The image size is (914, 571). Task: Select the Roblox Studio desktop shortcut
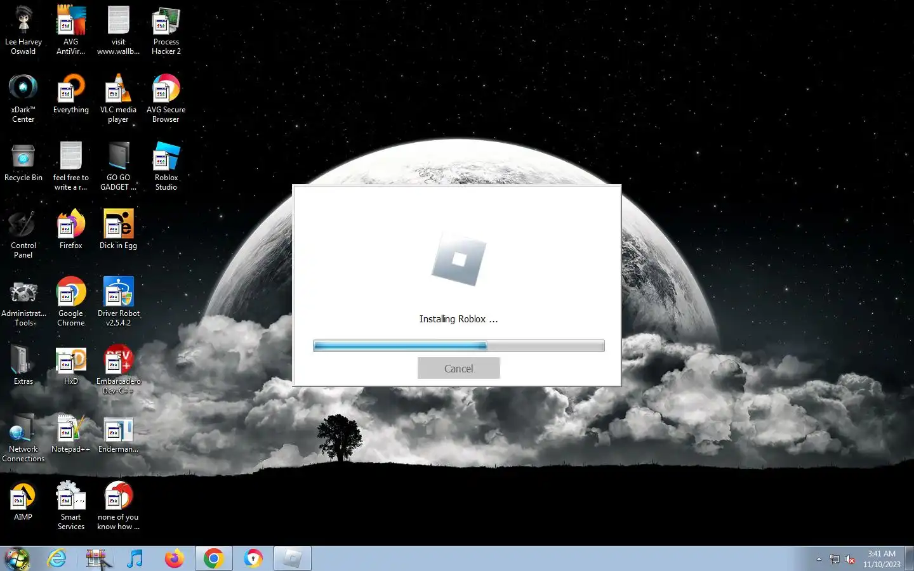166,166
